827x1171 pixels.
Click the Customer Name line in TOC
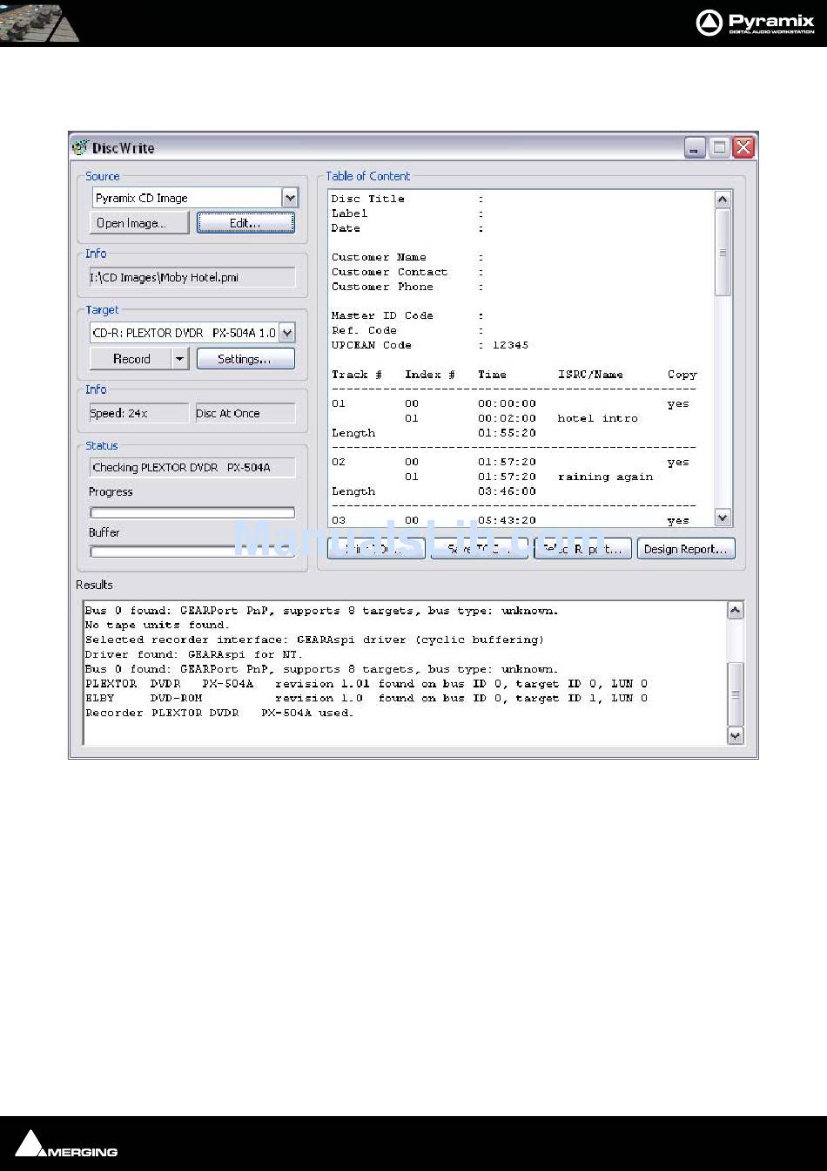407,257
